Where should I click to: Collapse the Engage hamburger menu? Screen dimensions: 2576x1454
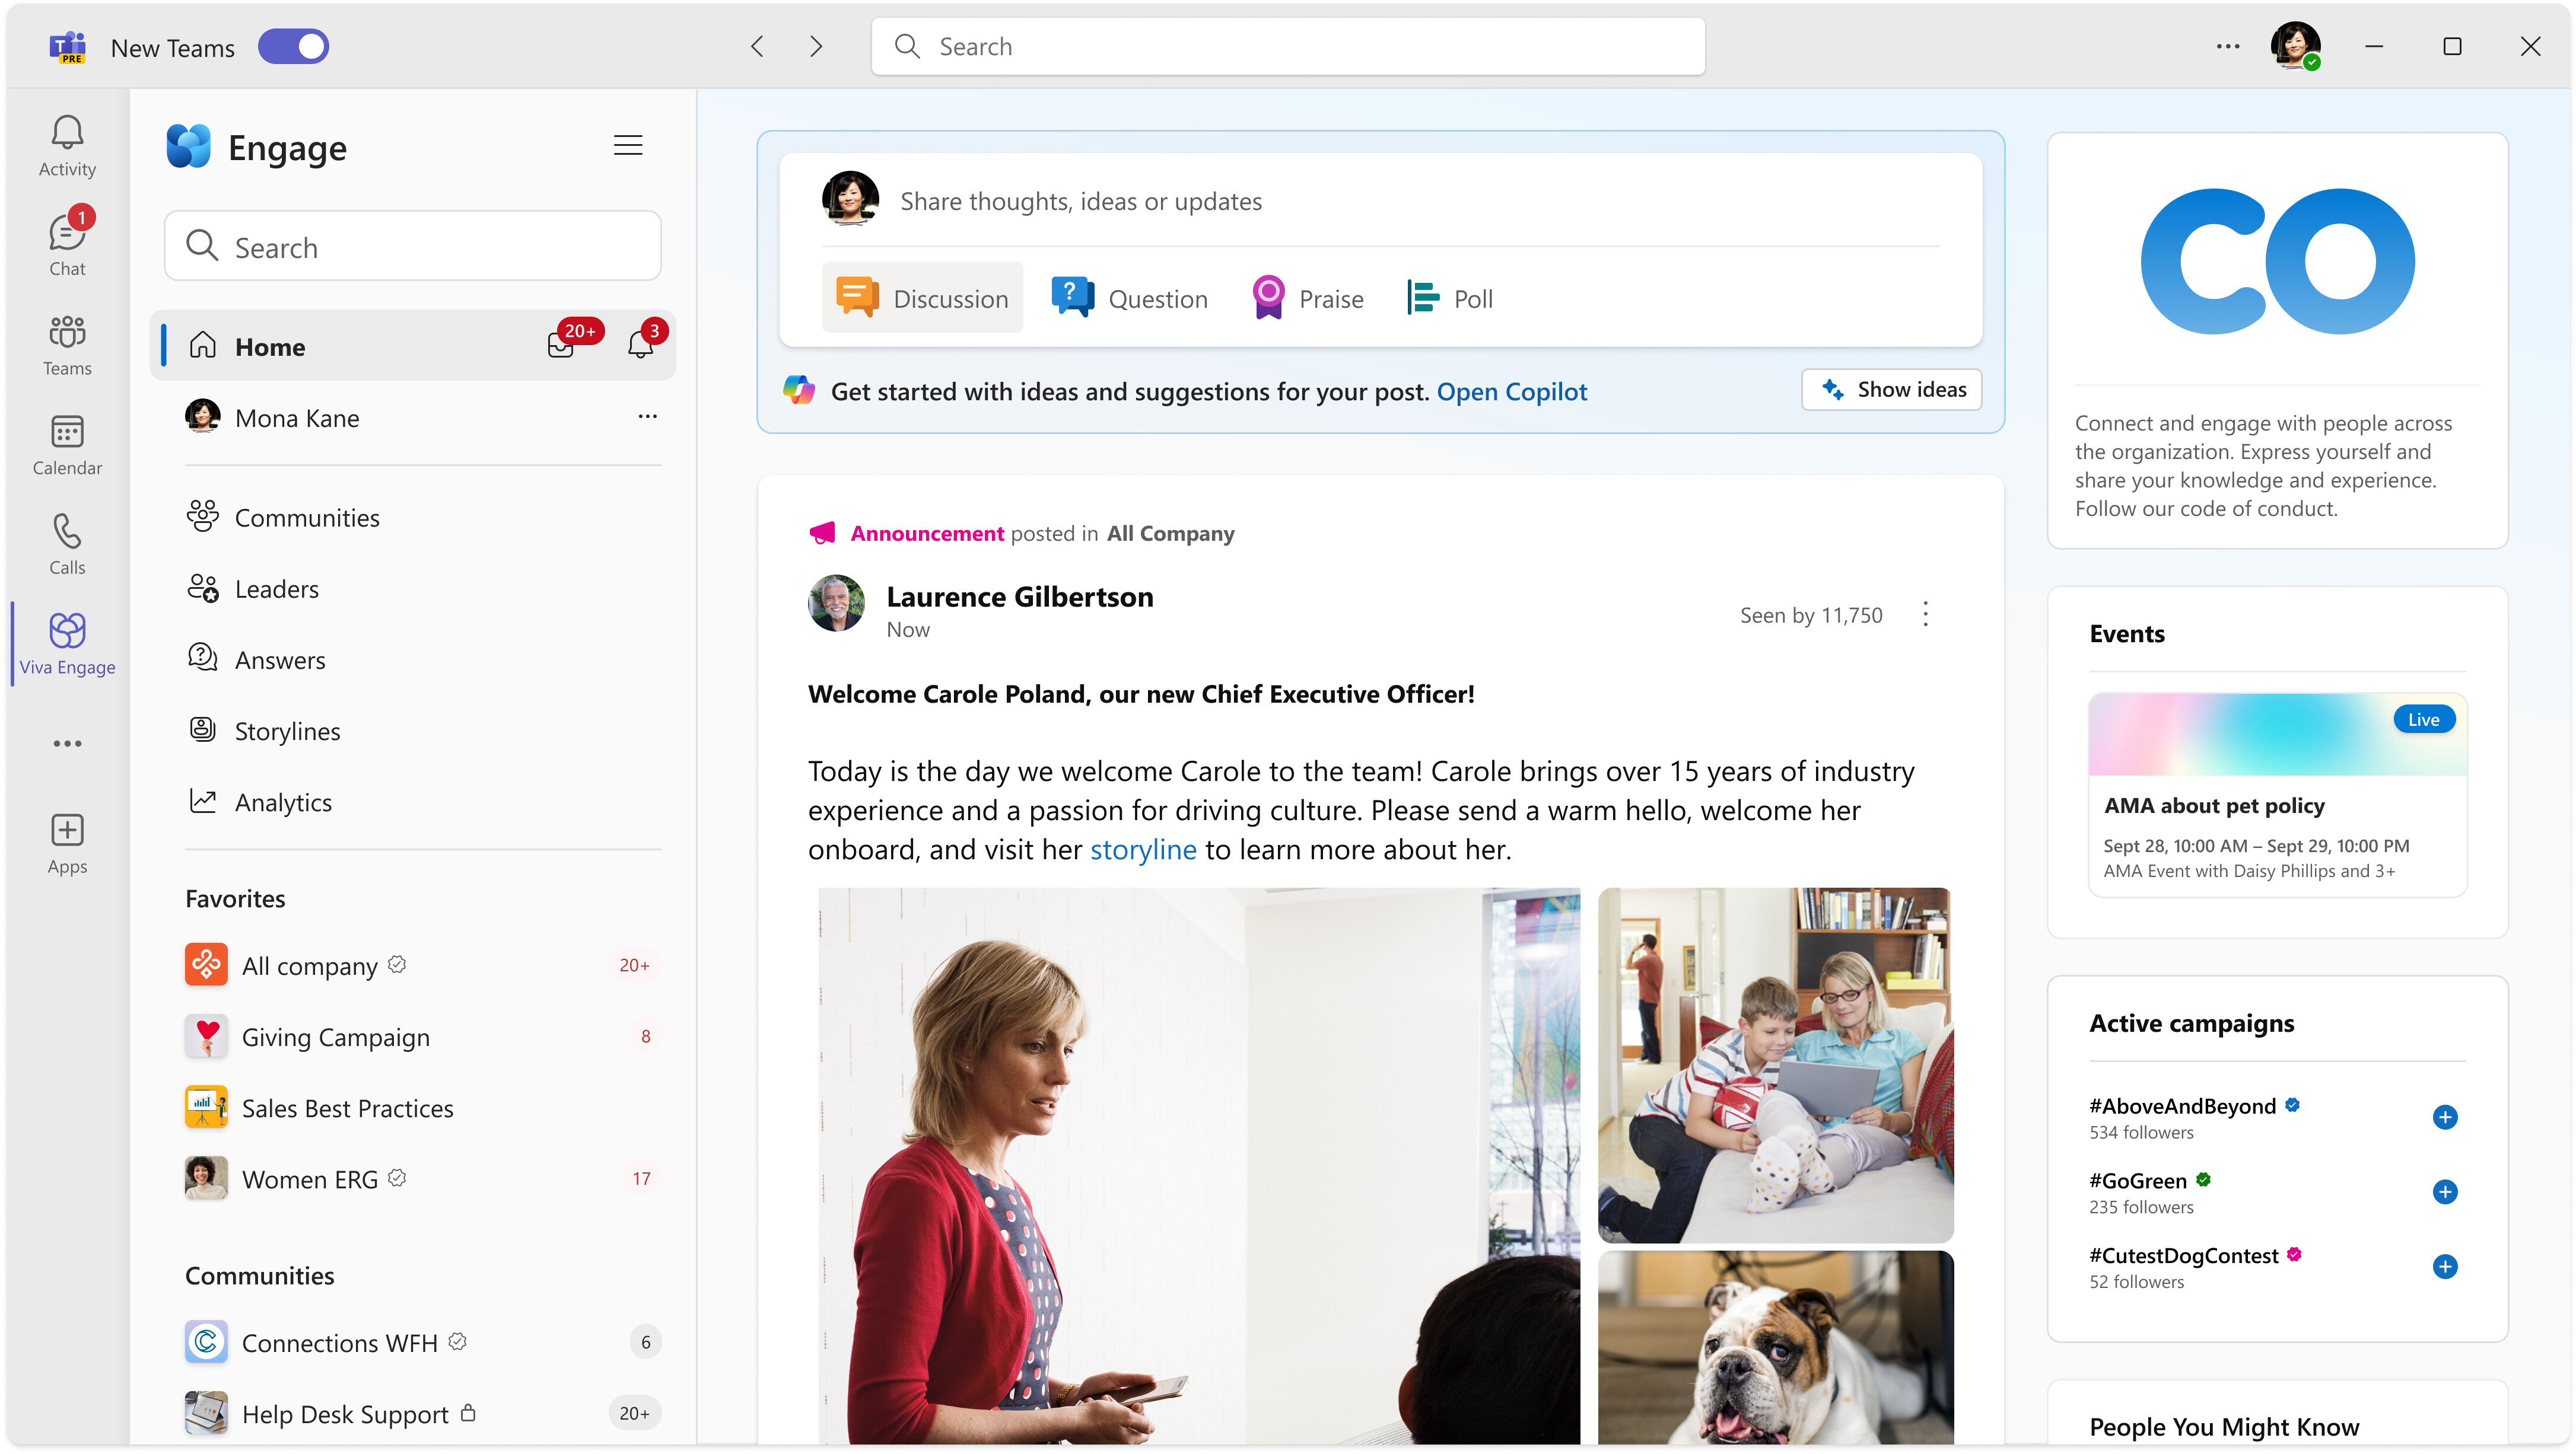627,146
